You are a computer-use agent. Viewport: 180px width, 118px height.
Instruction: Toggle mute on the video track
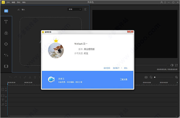pyautogui.click(x=6, y=88)
